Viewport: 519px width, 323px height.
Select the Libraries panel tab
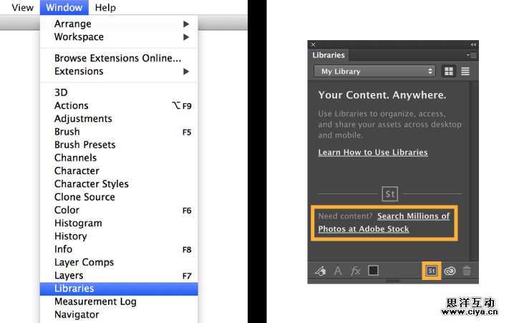[x=329, y=55]
